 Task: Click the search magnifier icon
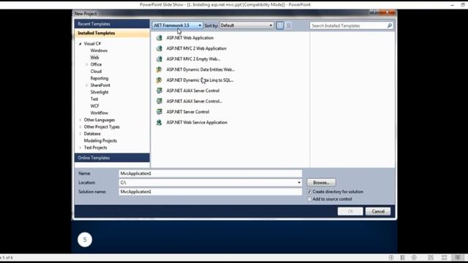tap(389, 26)
